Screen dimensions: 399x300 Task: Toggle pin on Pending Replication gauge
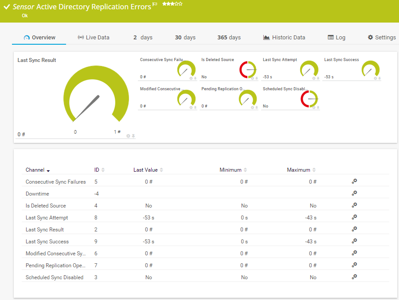click(257, 108)
